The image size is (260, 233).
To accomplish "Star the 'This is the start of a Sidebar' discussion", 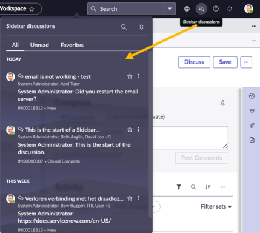I will click(x=130, y=129).
